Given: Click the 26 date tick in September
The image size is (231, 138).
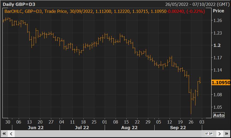Looking at the screenshot, I should (191, 122).
